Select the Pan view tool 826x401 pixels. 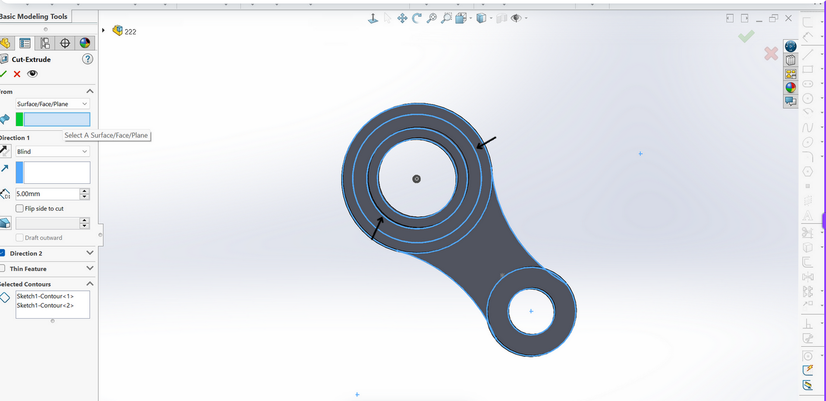pos(402,19)
